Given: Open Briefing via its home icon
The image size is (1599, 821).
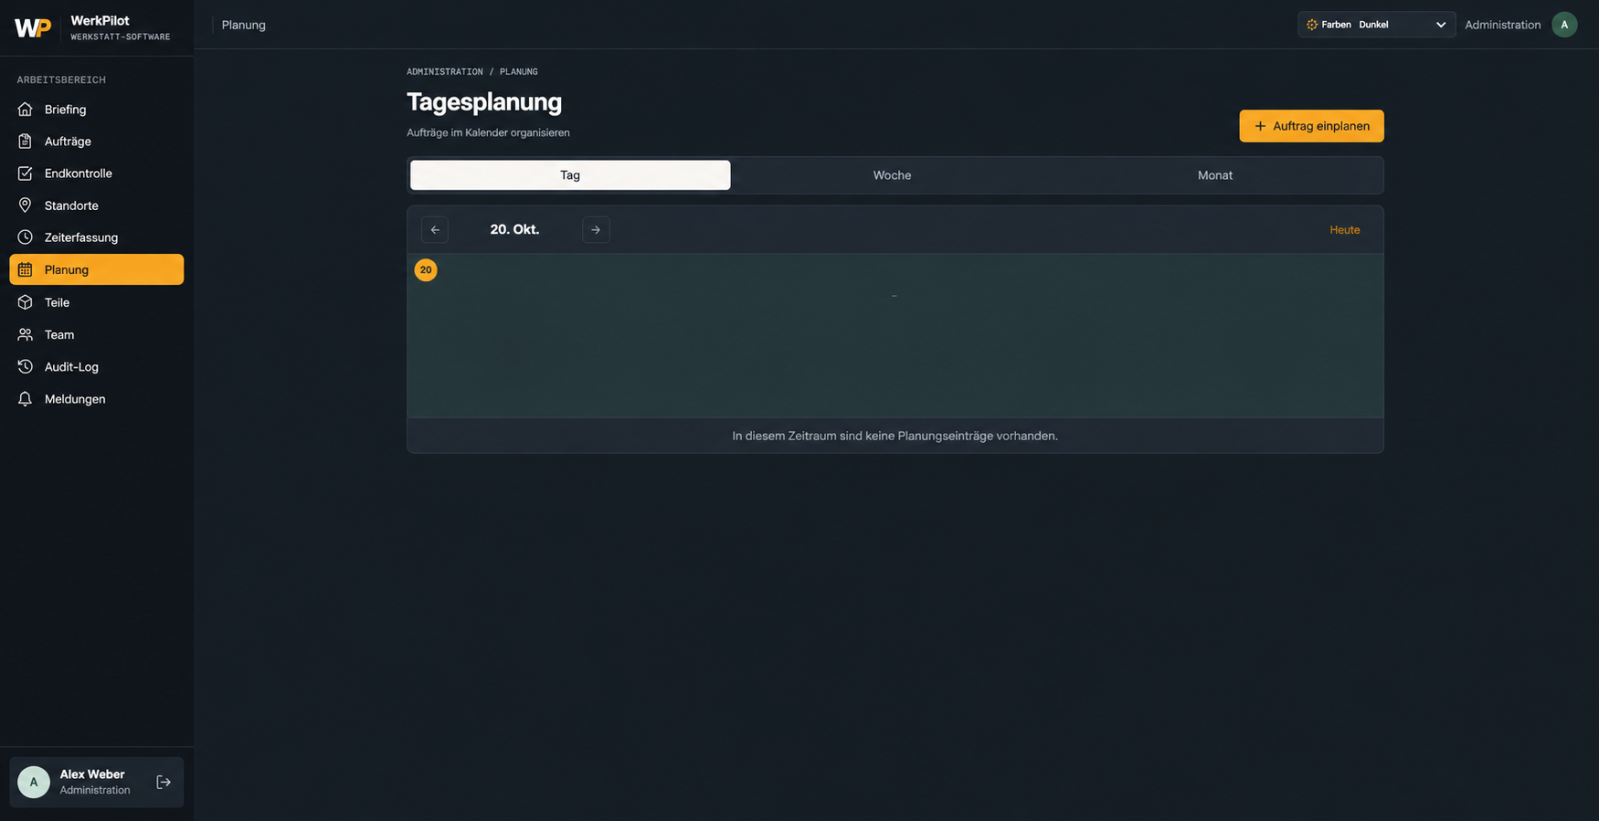Looking at the screenshot, I should (25, 110).
